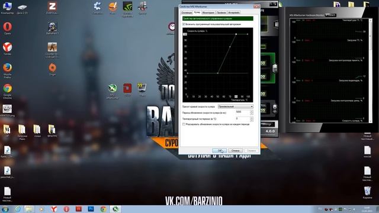Click the fan speed update period field
Viewport: 379px width, 213px height.
click(x=242, y=112)
